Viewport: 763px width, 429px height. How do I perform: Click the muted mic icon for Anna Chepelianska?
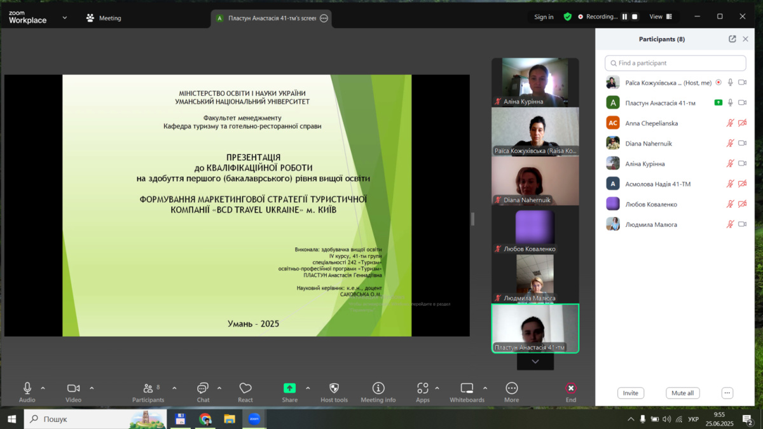731,123
